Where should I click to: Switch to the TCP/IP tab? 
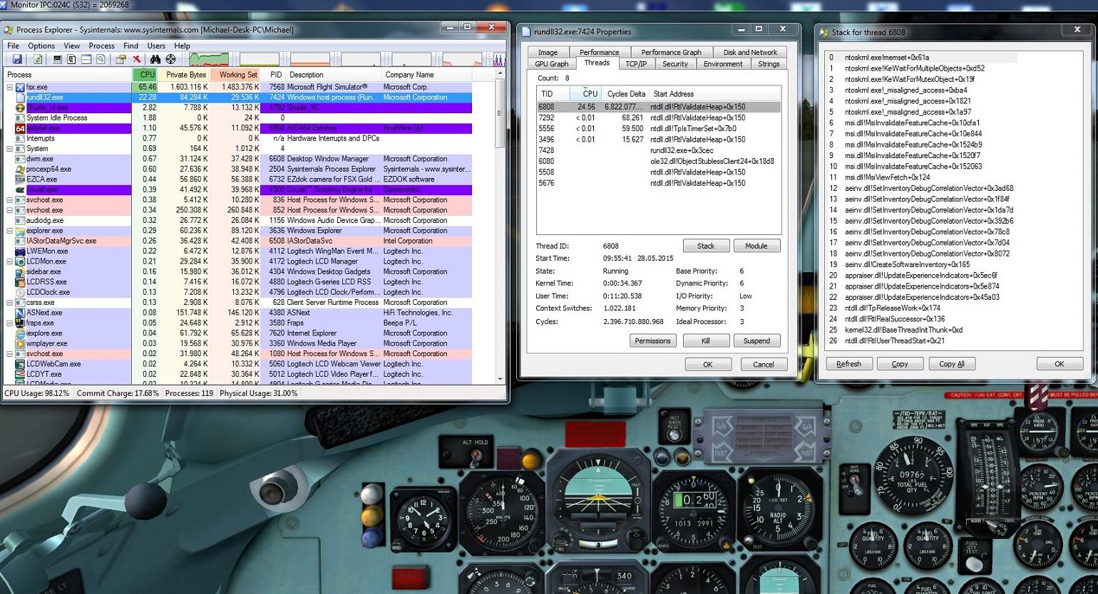pos(636,64)
